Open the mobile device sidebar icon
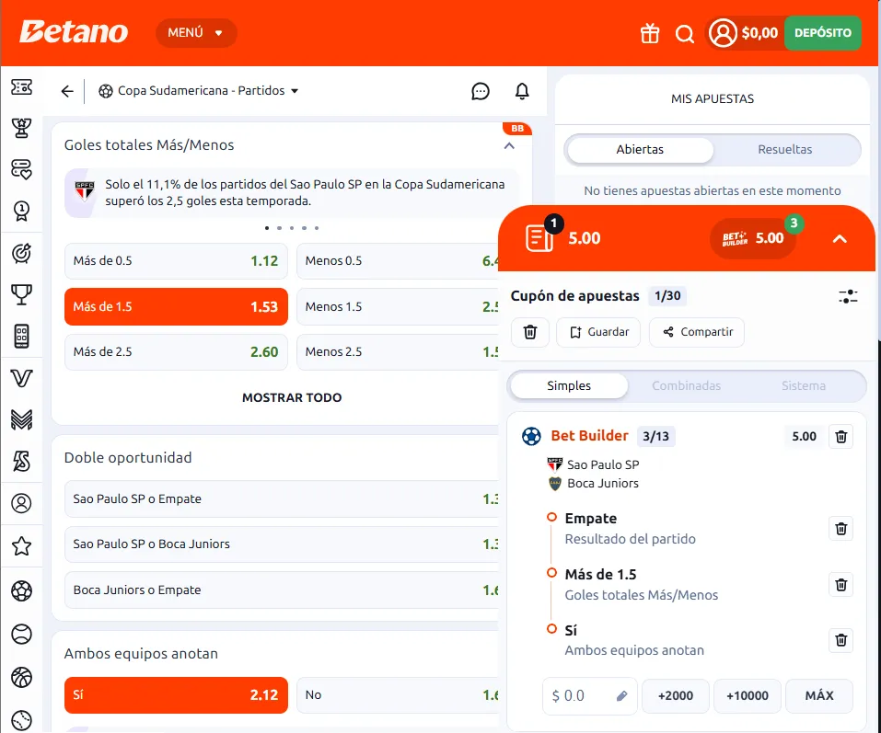 pos(21,337)
